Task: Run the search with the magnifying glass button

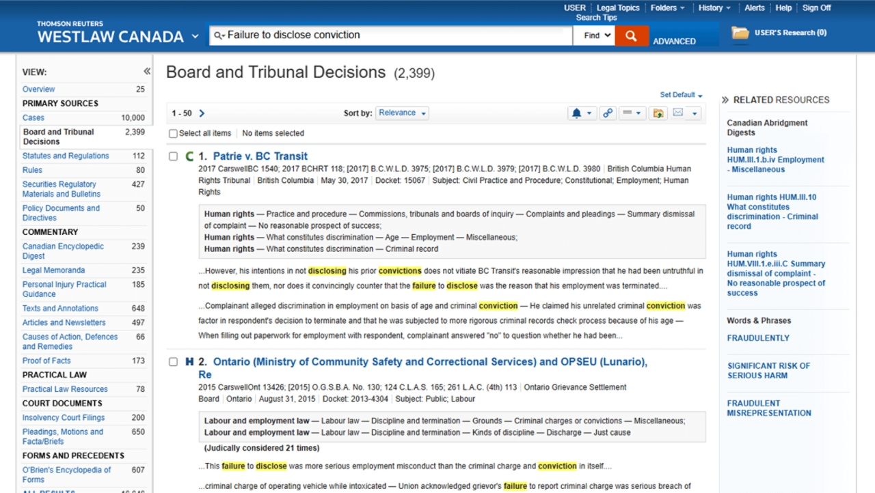Action: pos(631,35)
